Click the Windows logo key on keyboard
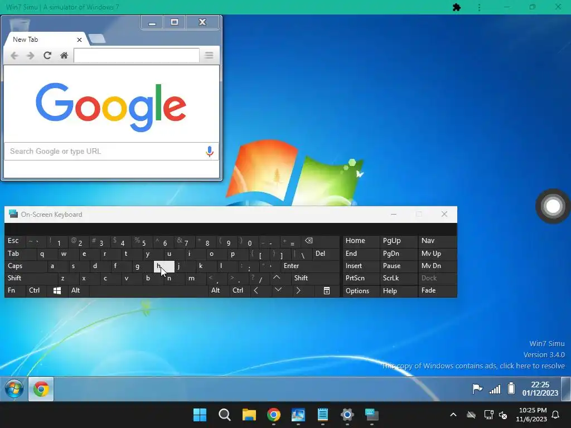 coord(57,290)
